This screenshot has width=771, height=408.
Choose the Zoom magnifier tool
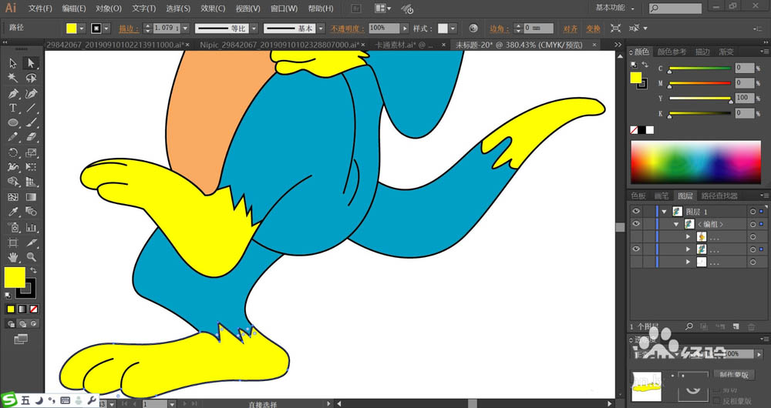point(31,257)
